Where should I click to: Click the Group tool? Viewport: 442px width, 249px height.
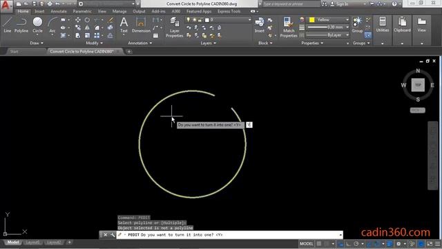357,25
